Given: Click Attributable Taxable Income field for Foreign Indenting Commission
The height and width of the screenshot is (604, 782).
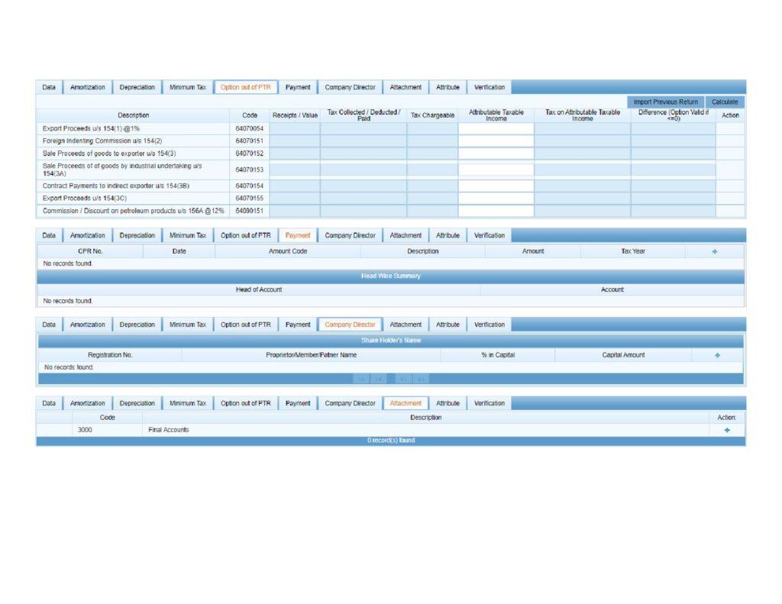Looking at the screenshot, I should 496,141.
